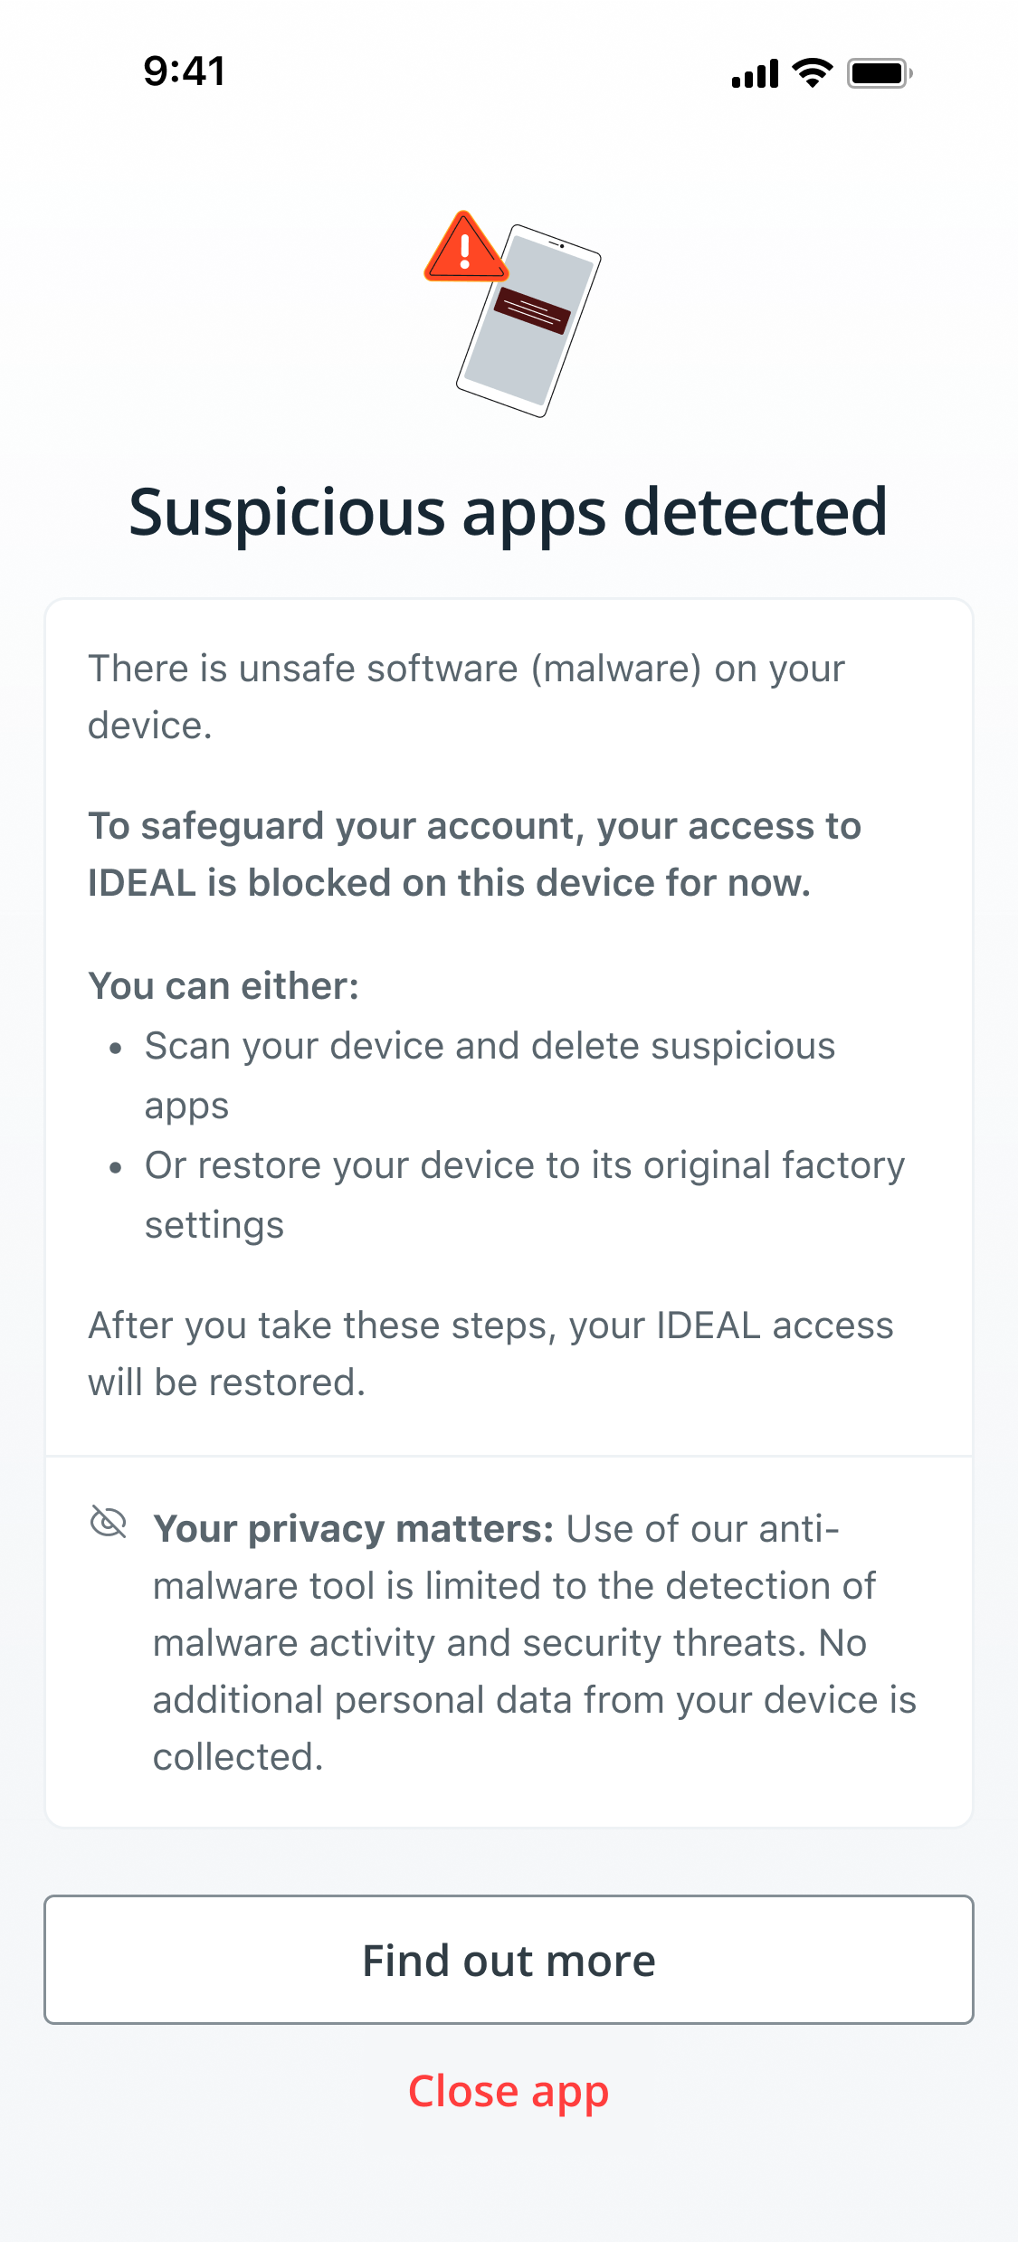1018x2242 pixels.
Task: Tap the battery indicator icon
Action: coord(880,72)
